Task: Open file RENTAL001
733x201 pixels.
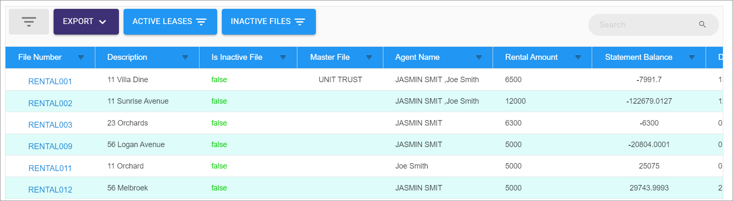Action: [50, 82]
